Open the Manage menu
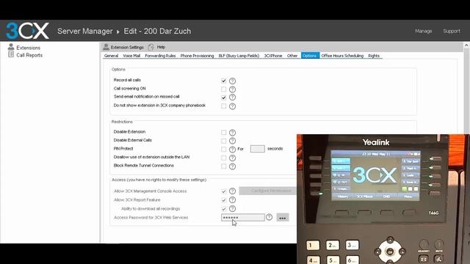This screenshot has height=264, width=470. pyautogui.click(x=424, y=31)
